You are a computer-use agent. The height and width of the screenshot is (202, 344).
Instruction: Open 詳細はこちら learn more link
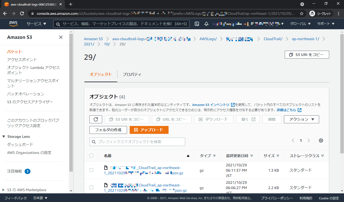pyautogui.click(x=289, y=110)
